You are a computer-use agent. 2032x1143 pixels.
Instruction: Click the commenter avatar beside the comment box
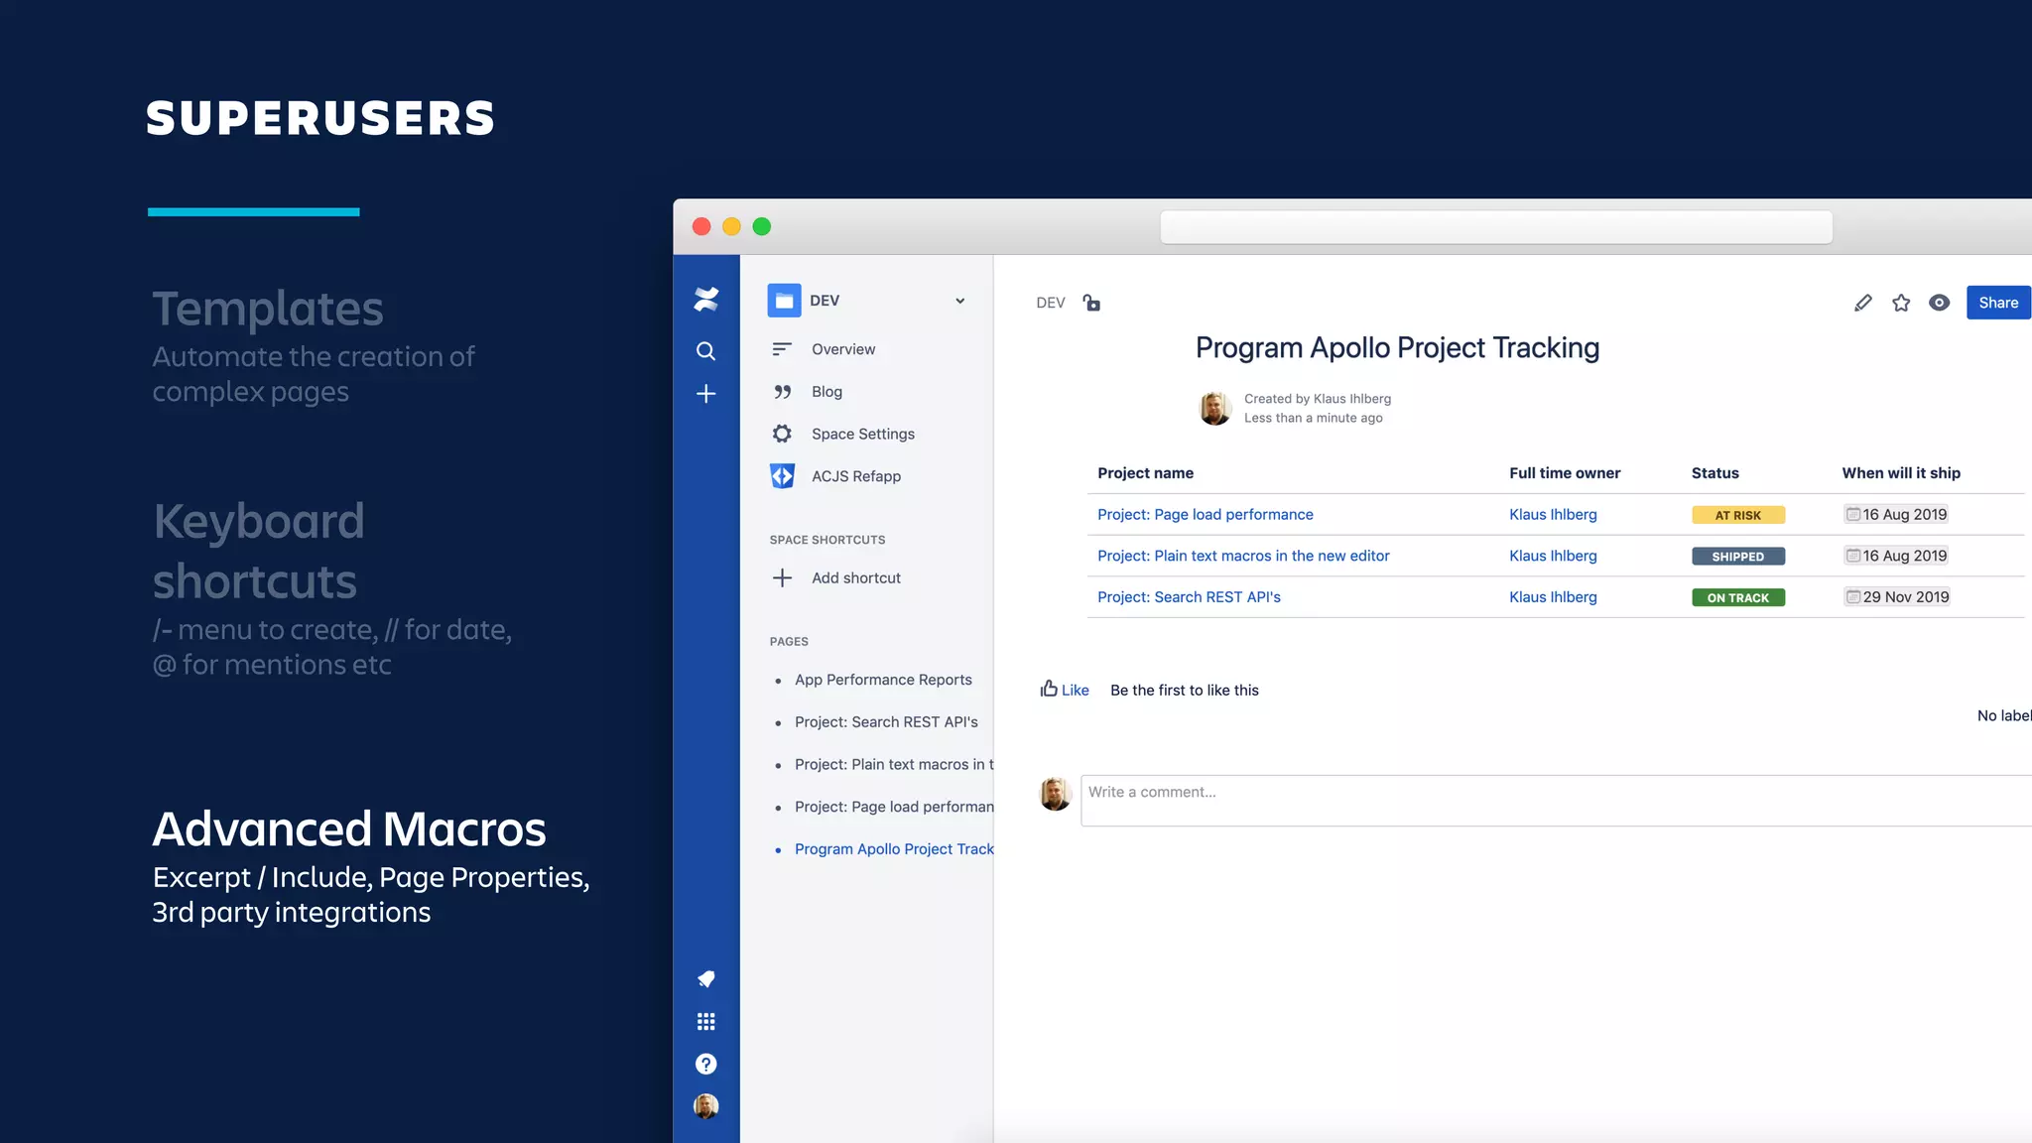point(1055,794)
